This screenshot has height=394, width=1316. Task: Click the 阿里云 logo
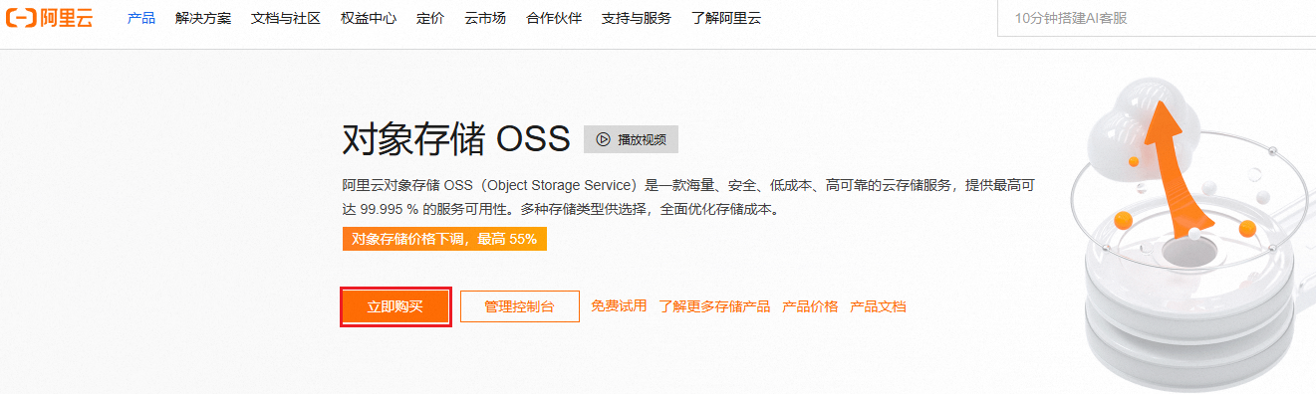pyautogui.click(x=49, y=18)
